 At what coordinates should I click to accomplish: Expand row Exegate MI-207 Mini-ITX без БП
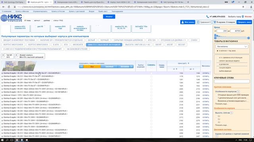pos(2,79)
